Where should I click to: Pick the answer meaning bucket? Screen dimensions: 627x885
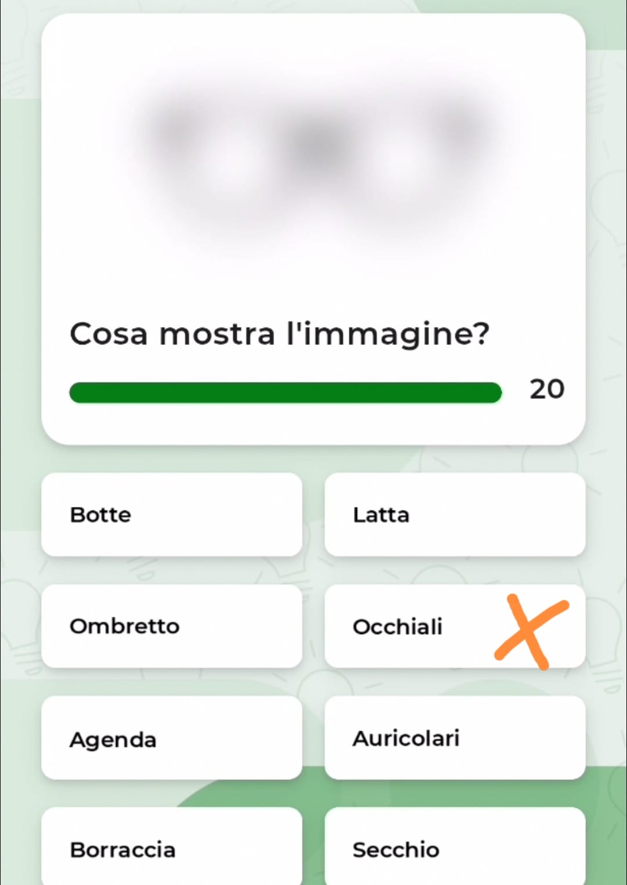pyautogui.click(x=455, y=849)
